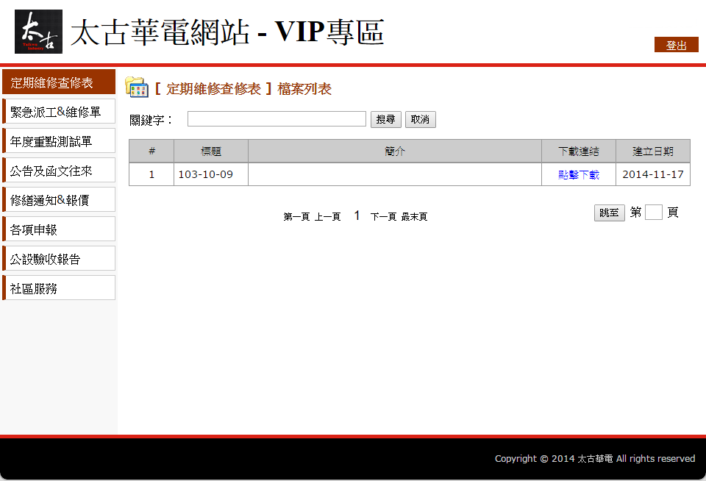706x481 pixels.
Task: Jump to 最末頁 last page
Action: point(414,217)
